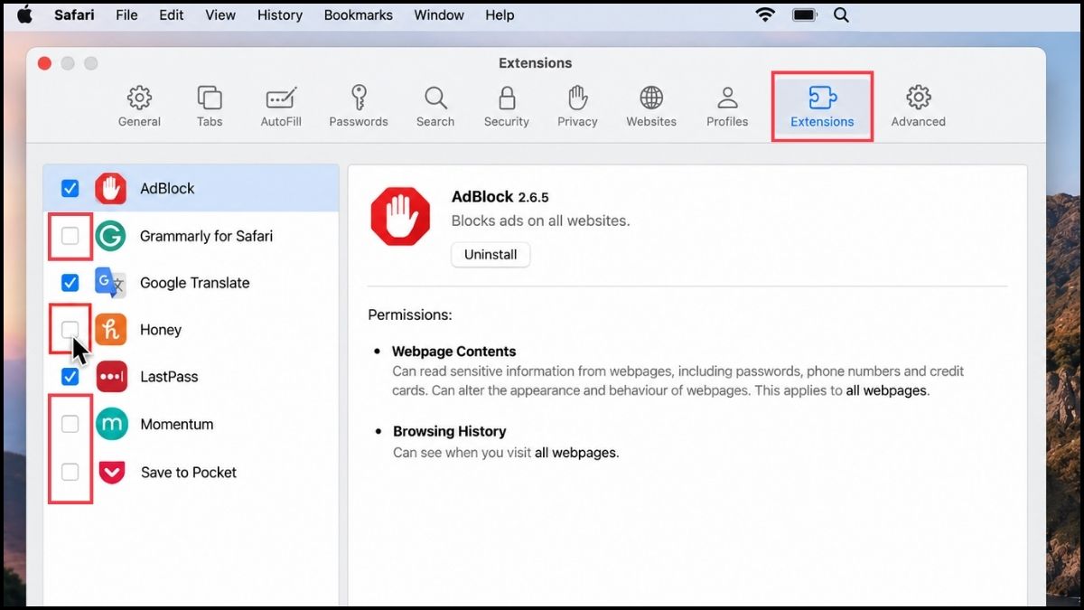
Task: Click the AdBlock icon in the list
Action: click(111, 189)
